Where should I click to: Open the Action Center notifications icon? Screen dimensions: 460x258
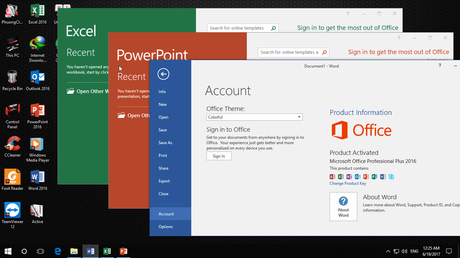coord(449,251)
